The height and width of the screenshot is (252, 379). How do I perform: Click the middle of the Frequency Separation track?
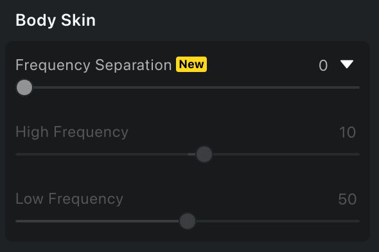[x=188, y=87]
